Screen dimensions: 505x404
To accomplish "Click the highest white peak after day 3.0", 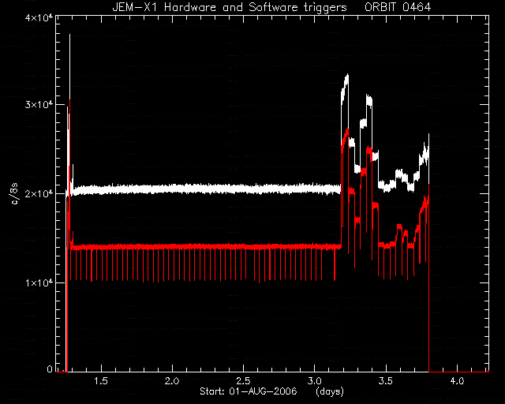I will pos(347,77).
